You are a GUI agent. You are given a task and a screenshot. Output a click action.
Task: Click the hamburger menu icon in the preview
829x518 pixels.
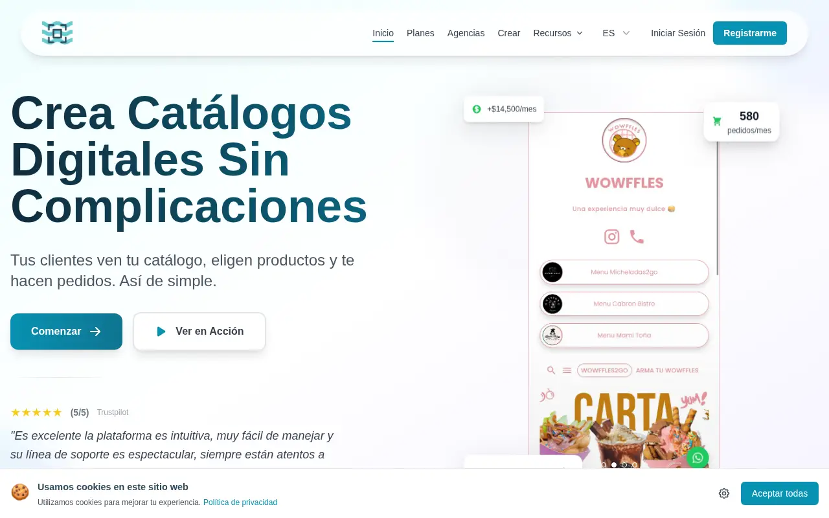pos(567,370)
